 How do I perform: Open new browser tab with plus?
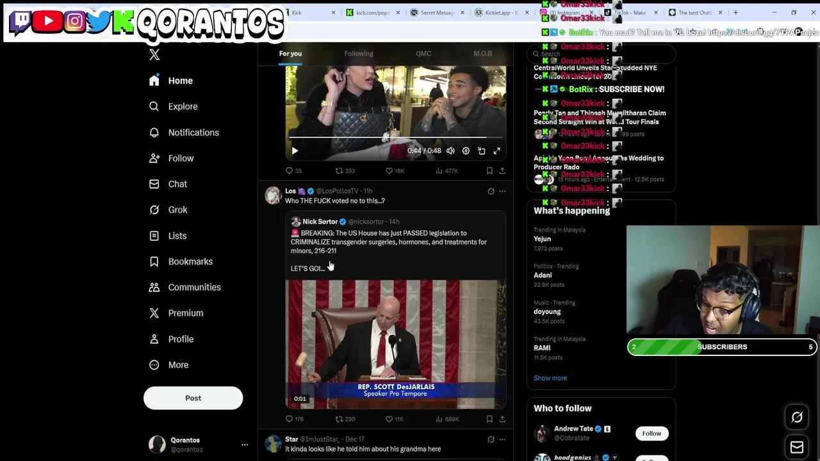click(735, 13)
